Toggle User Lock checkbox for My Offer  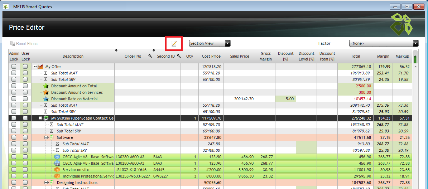pos(25,67)
